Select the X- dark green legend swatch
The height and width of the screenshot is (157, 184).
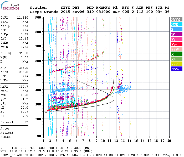click(177, 54)
